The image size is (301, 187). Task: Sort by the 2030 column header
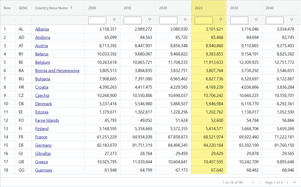coord(234,8)
